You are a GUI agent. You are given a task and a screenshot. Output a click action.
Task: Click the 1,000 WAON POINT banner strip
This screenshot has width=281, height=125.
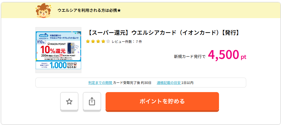(x=58, y=66)
